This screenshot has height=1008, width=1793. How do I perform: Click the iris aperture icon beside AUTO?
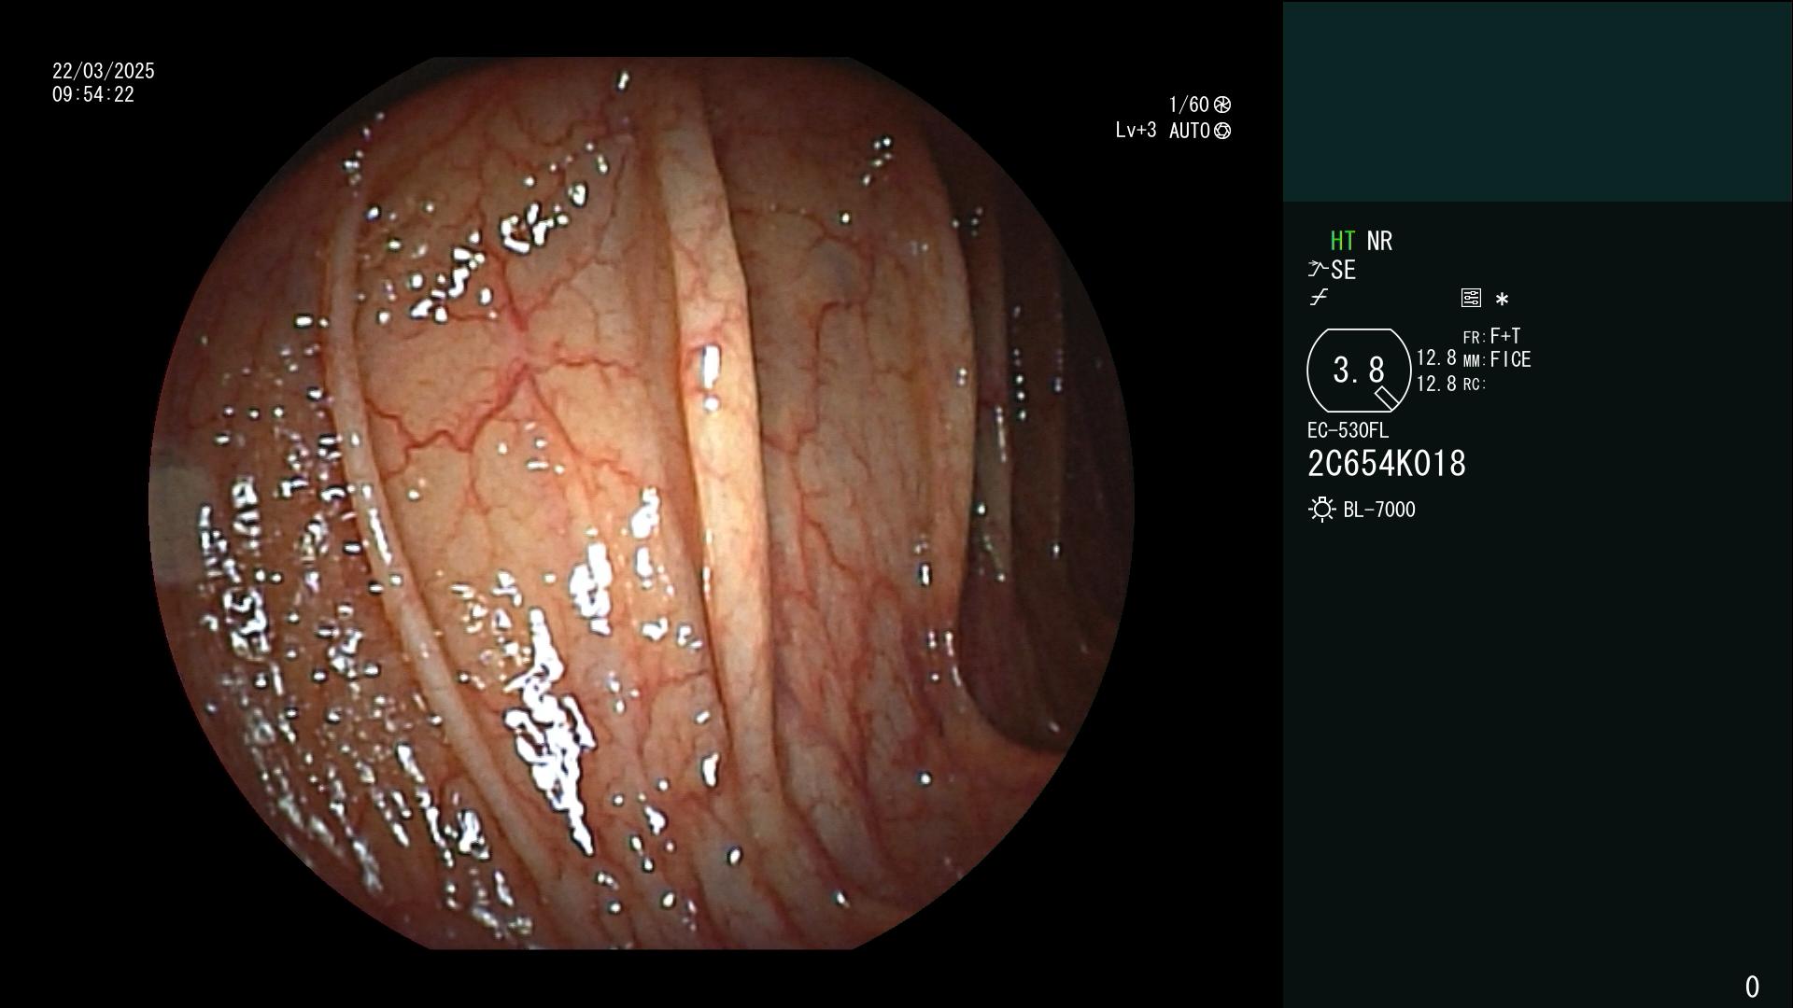pyautogui.click(x=1222, y=131)
